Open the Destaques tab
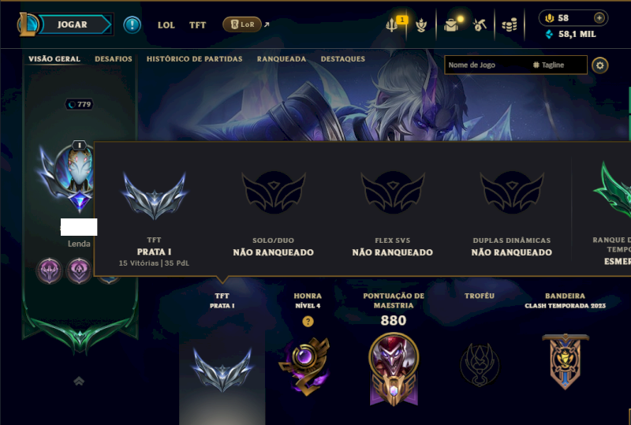 point(343,59)
